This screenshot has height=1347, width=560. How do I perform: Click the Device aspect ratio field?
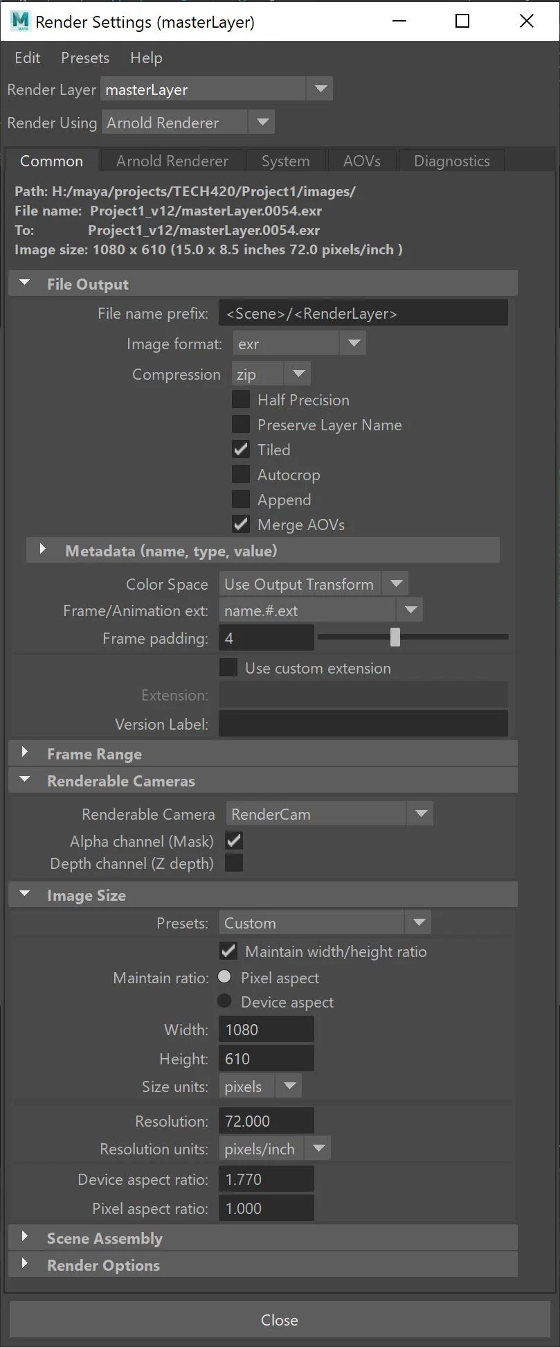click(267, 1179)
